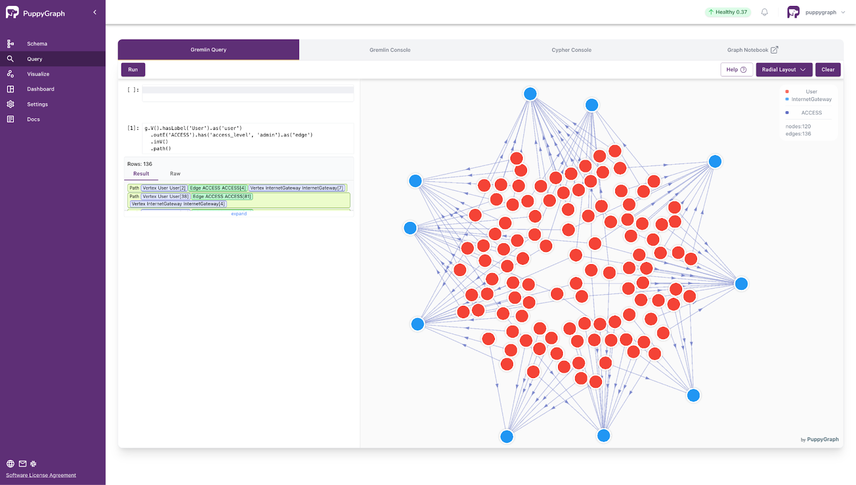Click the Slack icon in footer
The image size is (856, 485).
33,464
